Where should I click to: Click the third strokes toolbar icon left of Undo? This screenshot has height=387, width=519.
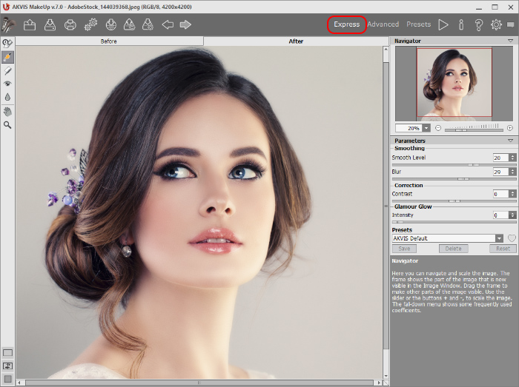148,24
